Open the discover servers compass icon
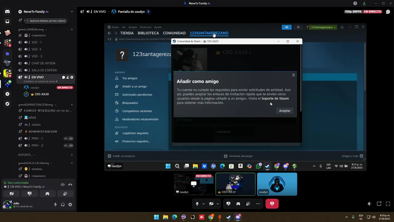 (7, 104)
